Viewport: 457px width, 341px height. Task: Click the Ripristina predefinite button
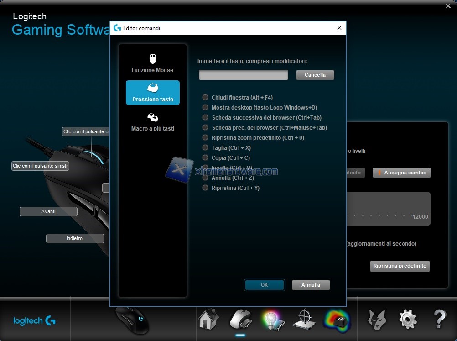400,266
